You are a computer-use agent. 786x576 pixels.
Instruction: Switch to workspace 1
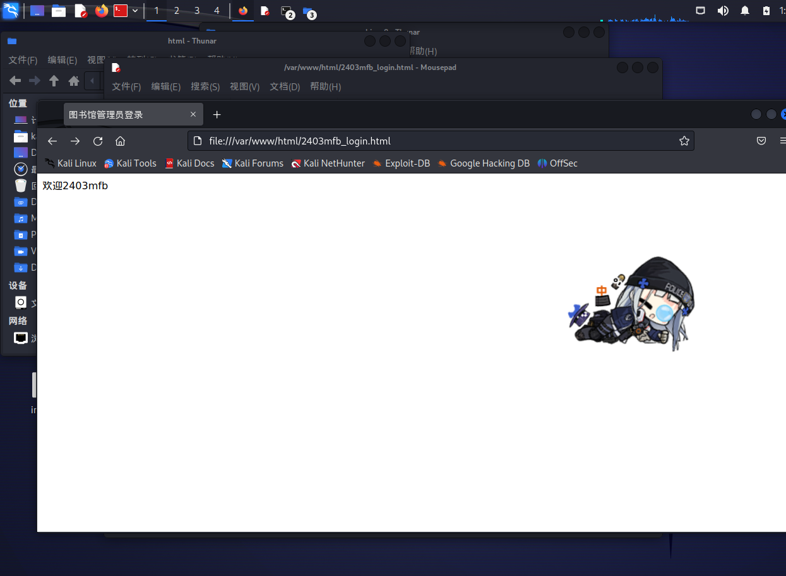tap(157, 11)
